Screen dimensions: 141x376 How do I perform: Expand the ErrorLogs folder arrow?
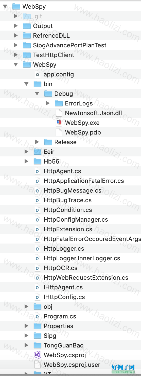(48, 103)
